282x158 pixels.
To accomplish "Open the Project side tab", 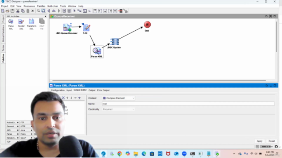I will click(x=3, y=19).
